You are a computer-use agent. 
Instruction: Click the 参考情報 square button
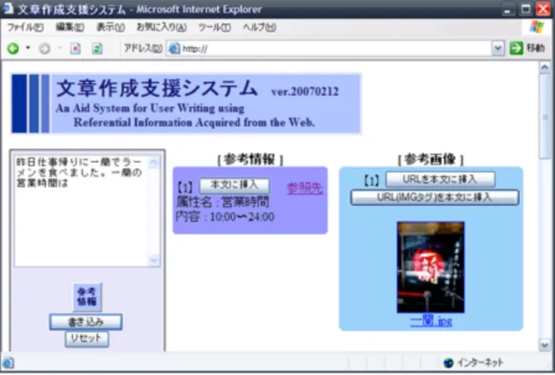87,297
